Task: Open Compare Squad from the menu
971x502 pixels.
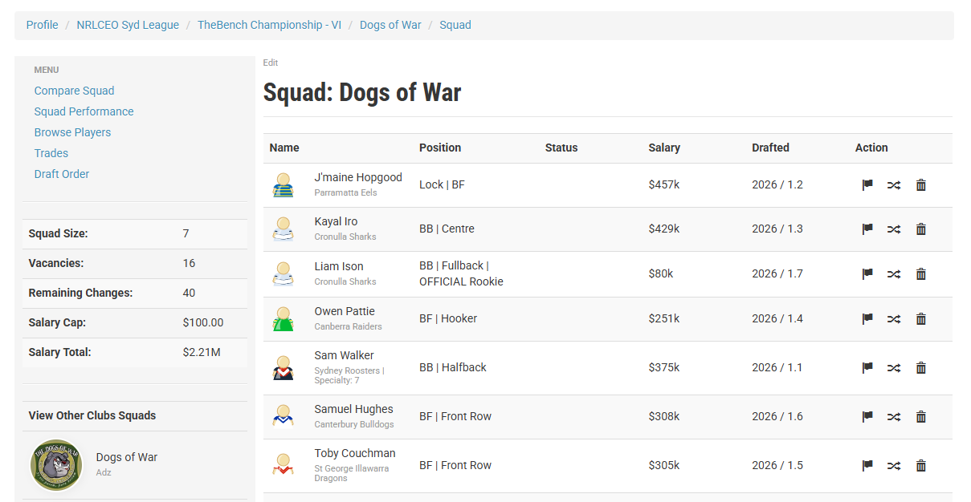Action: coord(74,91)
